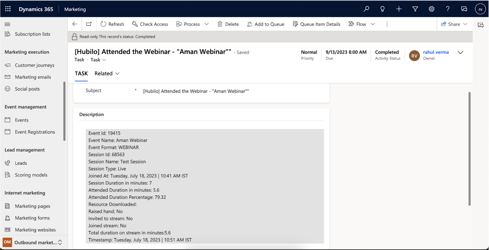This screenshot has height=250, width=489.
Task: Click the read-only lock icon
Action: pyautogui.click(x=74, y=37)
